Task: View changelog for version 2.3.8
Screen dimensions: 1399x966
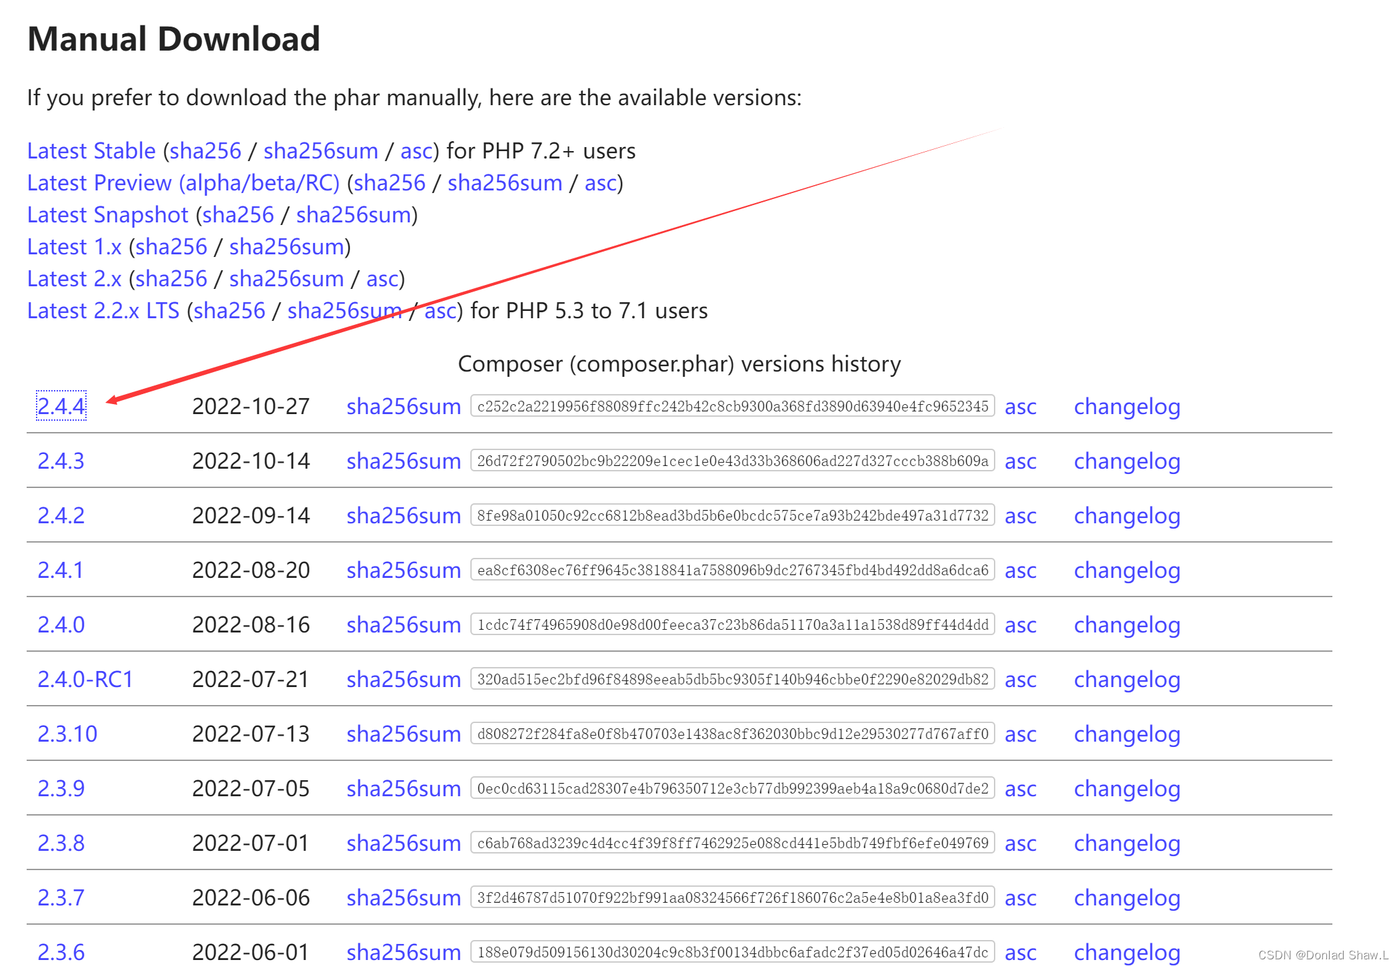Action: point(1127,843)
